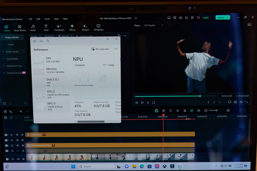
Task: Zoom out the timeline with the minus button
Action: click(x=206, y=111)
